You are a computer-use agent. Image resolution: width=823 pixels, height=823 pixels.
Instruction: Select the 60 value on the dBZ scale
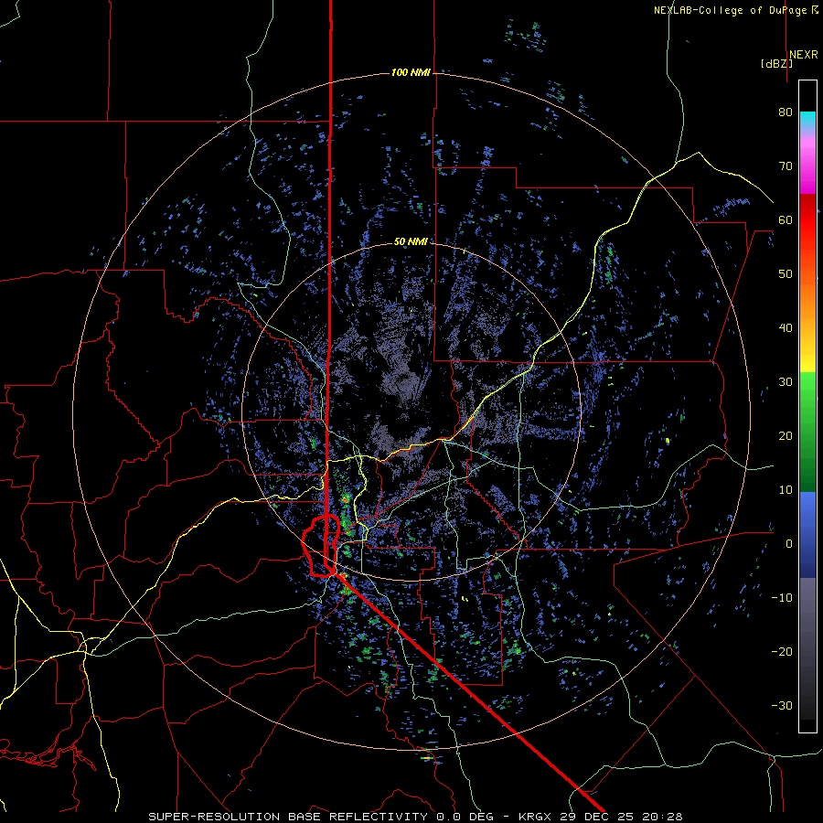(786, 219)
